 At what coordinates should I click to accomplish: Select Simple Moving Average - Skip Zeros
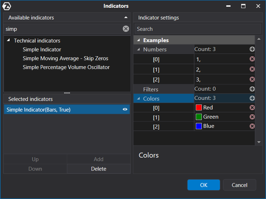(x=66, y=58)
